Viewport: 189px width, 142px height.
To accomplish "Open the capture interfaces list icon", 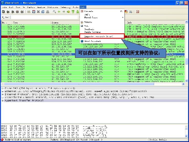I will [3, 12].
